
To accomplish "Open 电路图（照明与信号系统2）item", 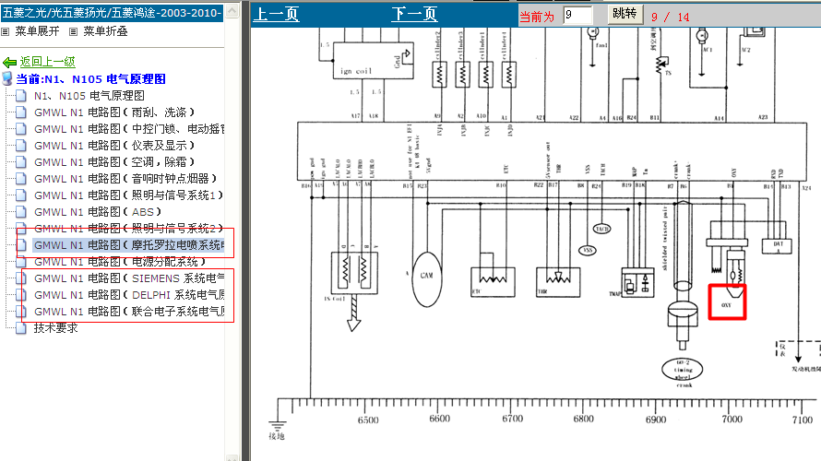I will pos(128,229).
